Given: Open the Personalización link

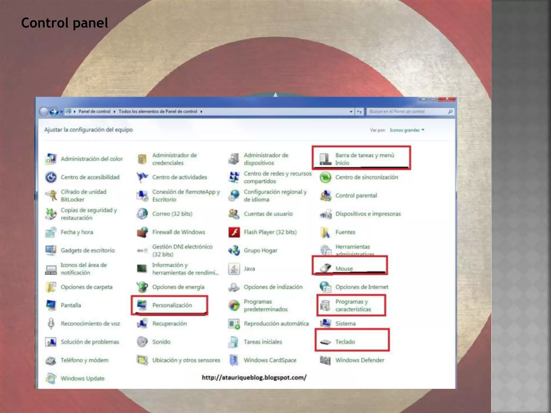Looking at the screenshot, I should coord(172,305).
